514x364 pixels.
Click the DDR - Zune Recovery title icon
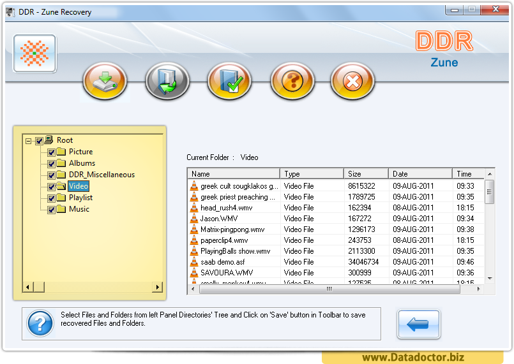[11, 12]
